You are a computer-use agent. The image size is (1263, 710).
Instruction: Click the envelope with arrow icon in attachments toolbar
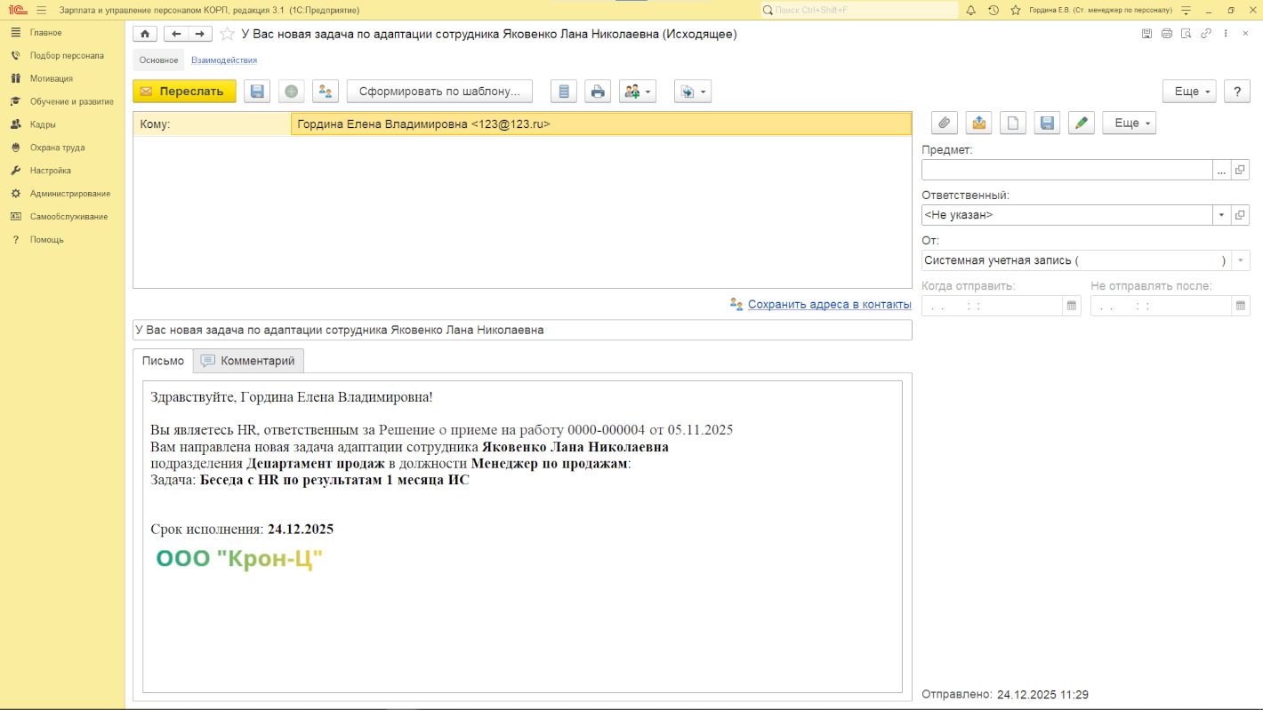[978, 123]
